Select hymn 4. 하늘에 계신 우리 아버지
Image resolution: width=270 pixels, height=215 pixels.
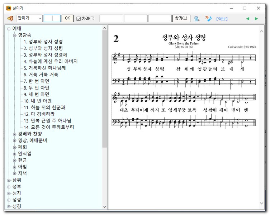coord(50,61)
